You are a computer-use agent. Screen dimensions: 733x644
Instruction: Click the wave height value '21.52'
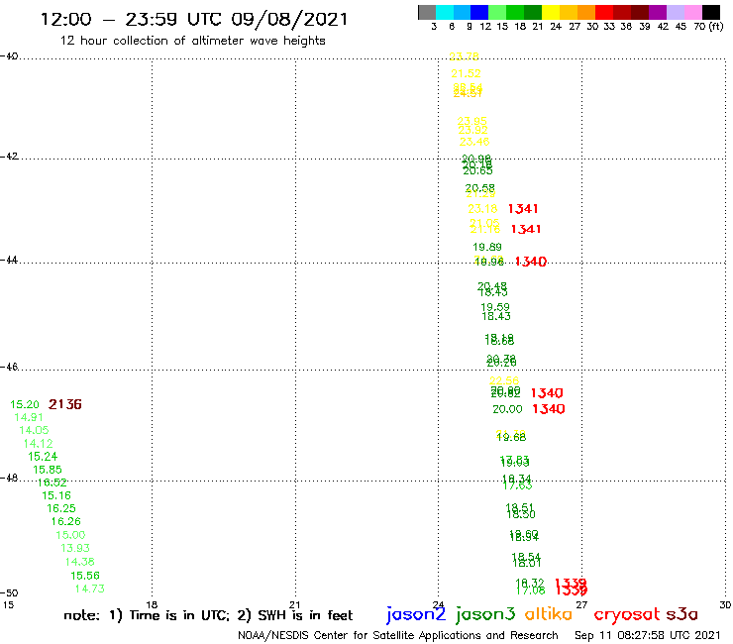tap(466, 73)
